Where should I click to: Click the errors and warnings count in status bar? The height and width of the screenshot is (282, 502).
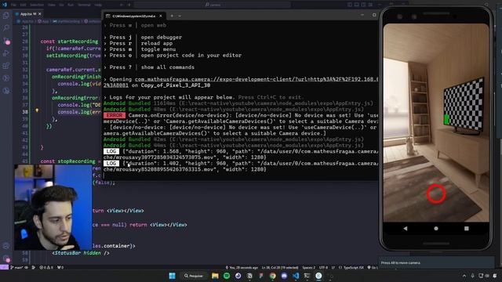(x=47, y=267)
